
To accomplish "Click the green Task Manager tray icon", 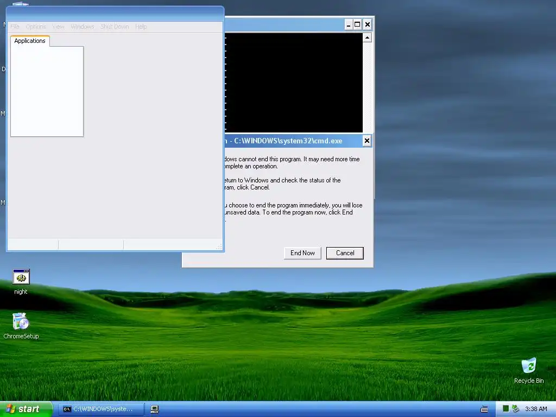I will (506, 409).
